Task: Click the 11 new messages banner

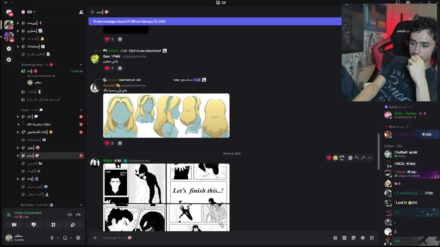Action: click(215, 21)
